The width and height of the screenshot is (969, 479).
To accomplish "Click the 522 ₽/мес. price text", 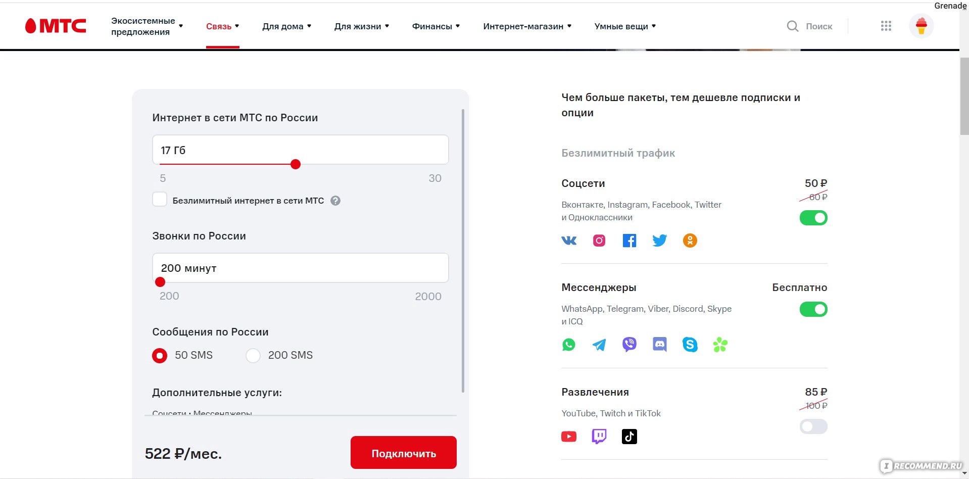I will [183, 454].
